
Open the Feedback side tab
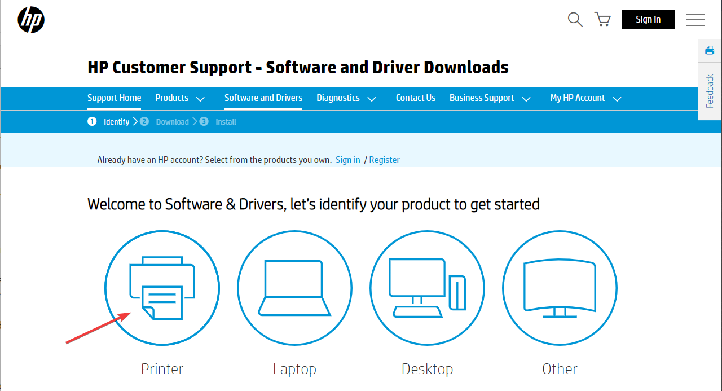click(x=710, y=91)
